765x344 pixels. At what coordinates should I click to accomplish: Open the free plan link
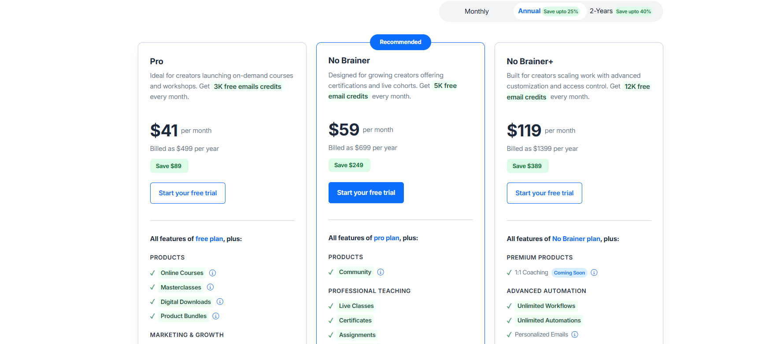[x=209, y=238]
